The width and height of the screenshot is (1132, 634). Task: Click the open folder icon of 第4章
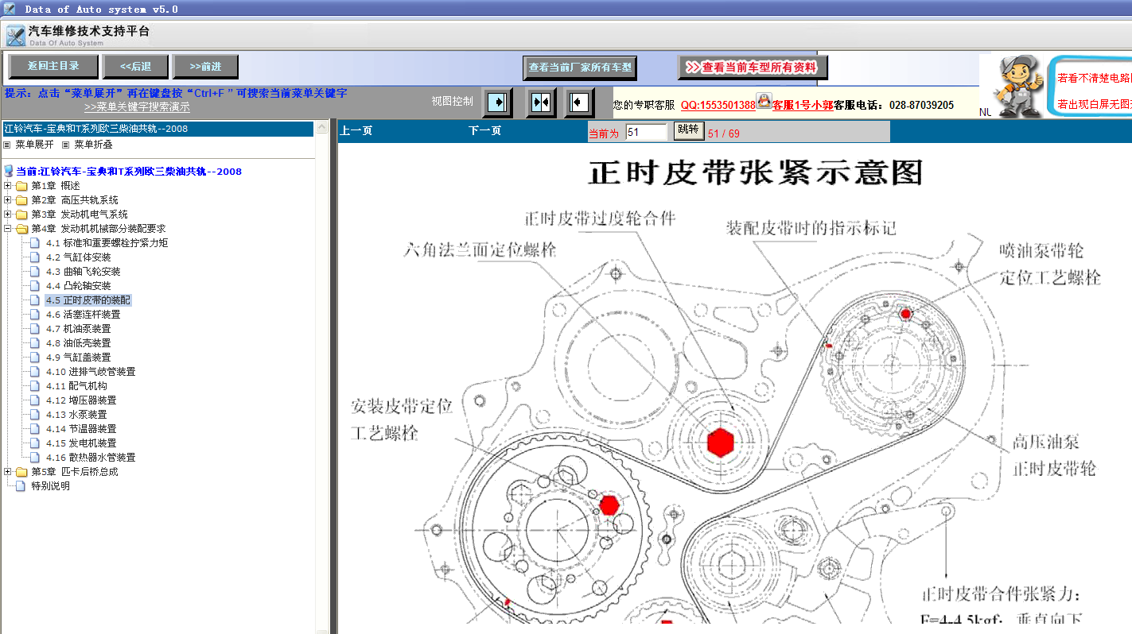pyautogui.click(x=21, y=229)
